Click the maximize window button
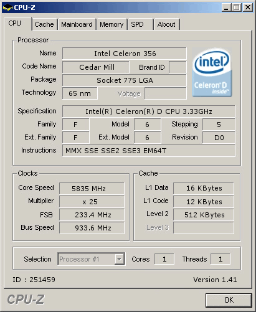Image resolution: width=256 pixels, height=312 pixels. tap(237, 7)
